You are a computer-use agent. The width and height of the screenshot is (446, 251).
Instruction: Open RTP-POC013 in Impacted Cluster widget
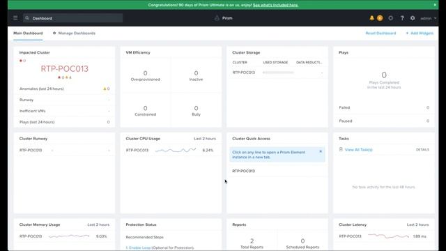tap(65, 68)
